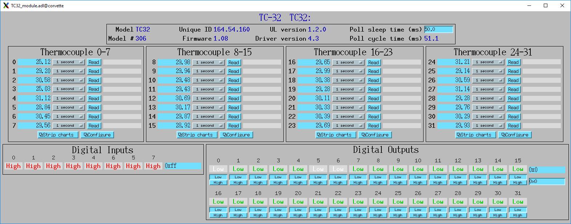The image size is (571, 224).
Task: Open scan rate dropdown for thermocouple 14
Action: tap(208, 117)
